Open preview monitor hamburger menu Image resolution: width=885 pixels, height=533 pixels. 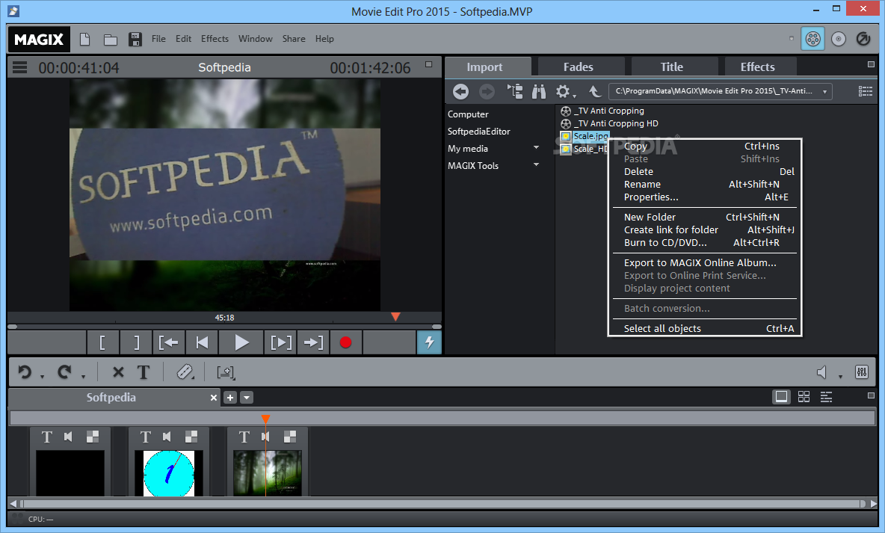tap(19, 68)
